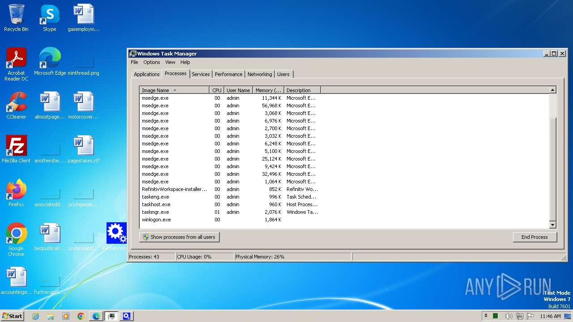This screenshot has height=322, width=573.
Task: Open the motorcover Word document icon
Action: (83, 105)
